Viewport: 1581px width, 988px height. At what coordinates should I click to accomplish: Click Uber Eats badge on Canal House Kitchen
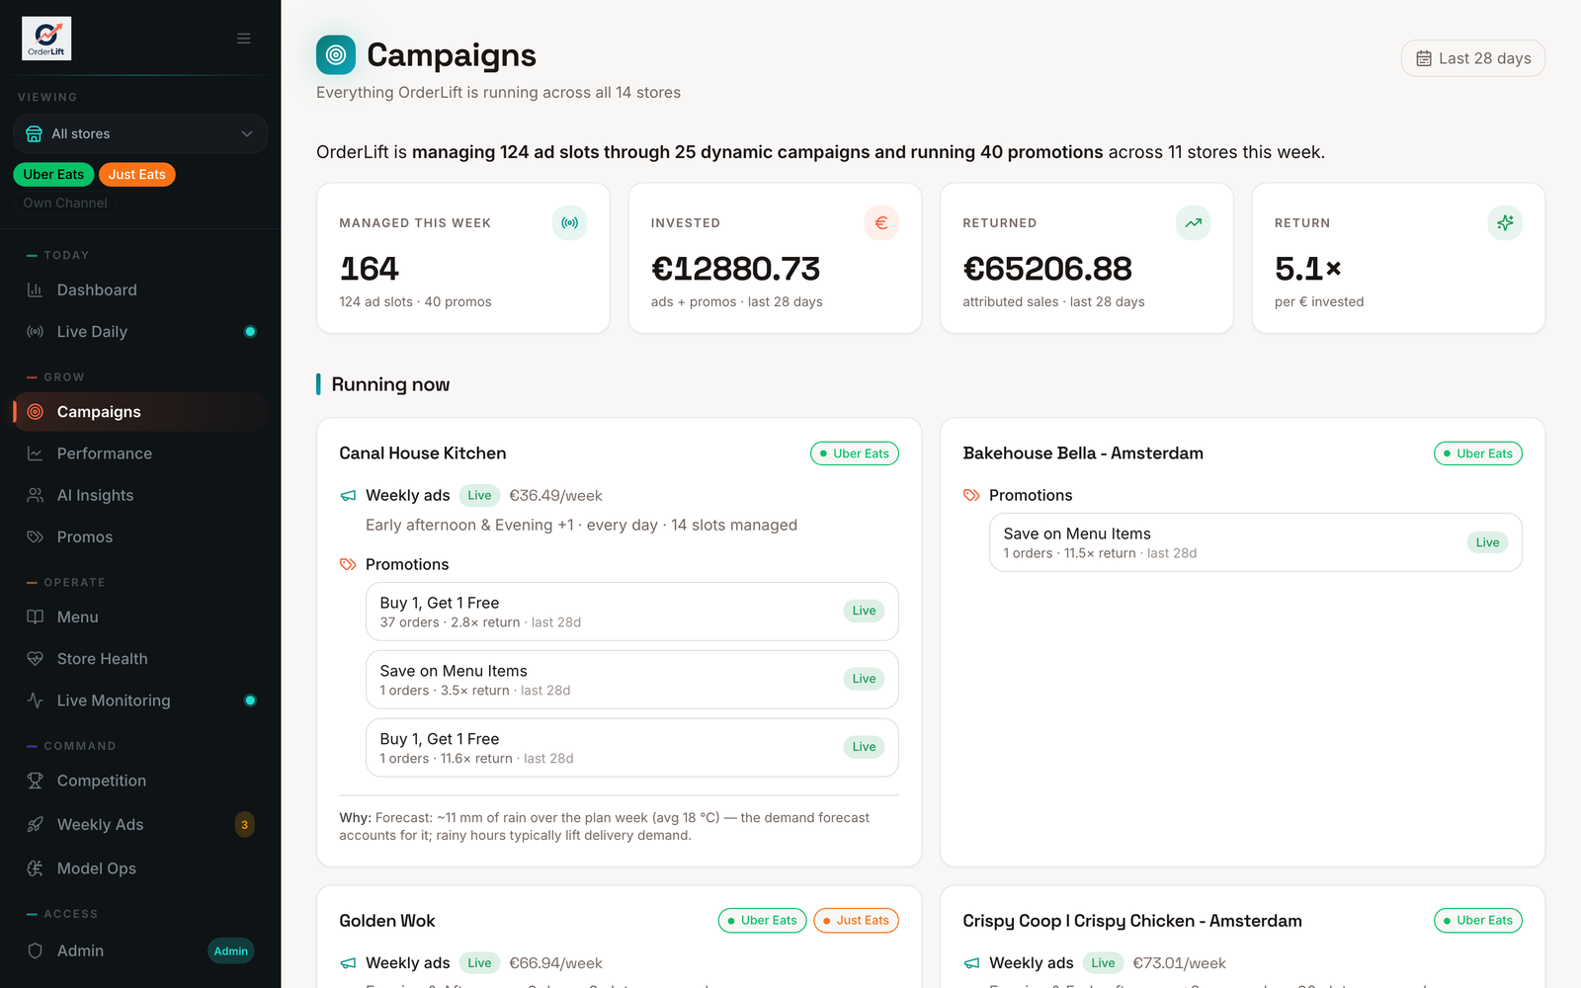pyautogui.click(x=855, y=453)
